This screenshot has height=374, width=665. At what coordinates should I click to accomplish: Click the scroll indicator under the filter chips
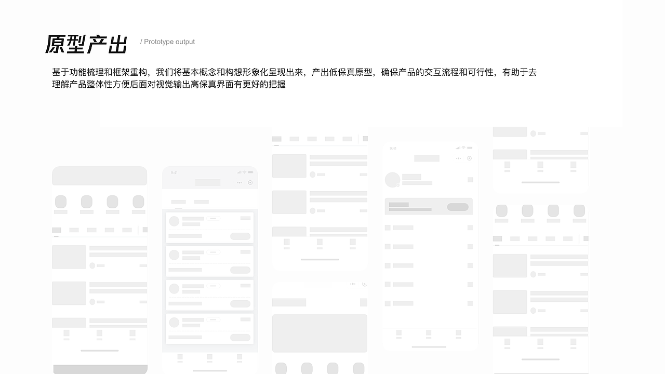click(x=276, y=145)
